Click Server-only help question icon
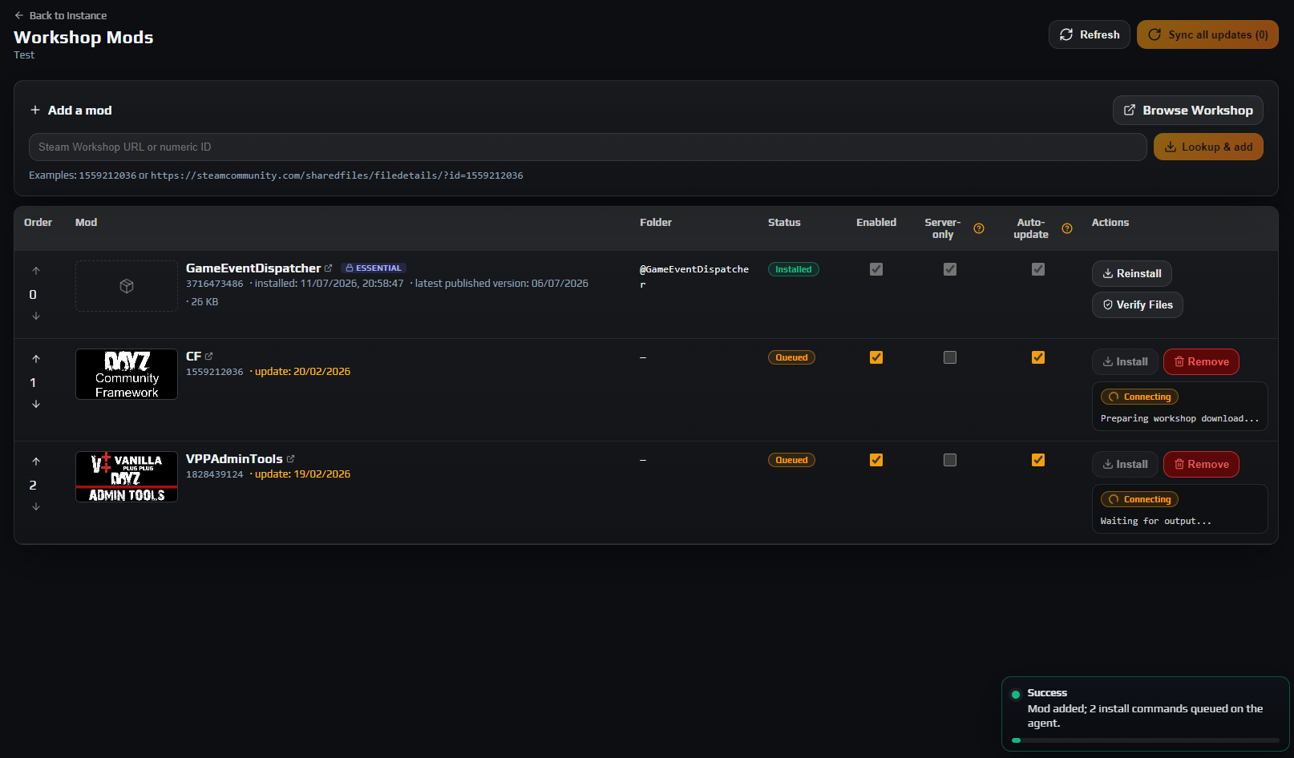1294x758 pixels. [x=979, y=228]
